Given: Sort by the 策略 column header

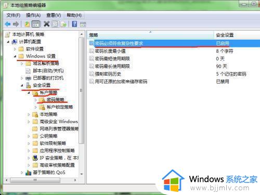Looking at the screenshot, I should click(x=150, y=35).
